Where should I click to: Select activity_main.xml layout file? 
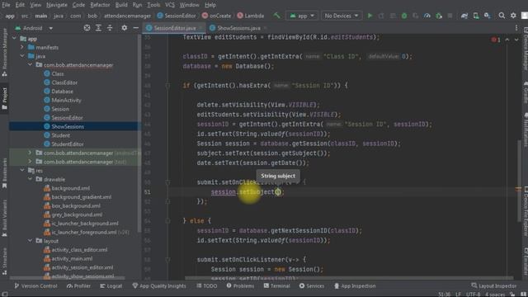click(x=72, y=258)
